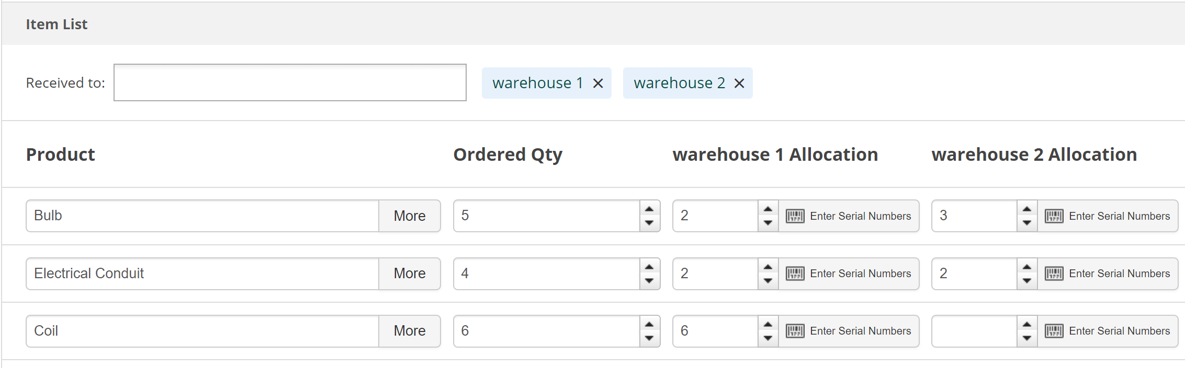Open More options for Electrical Conduit

coord(409,274)
